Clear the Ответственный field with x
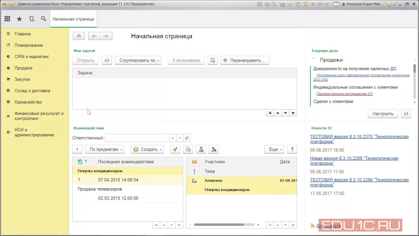The height and width of the screenshot is (236, 419). (x=179, y=138)
